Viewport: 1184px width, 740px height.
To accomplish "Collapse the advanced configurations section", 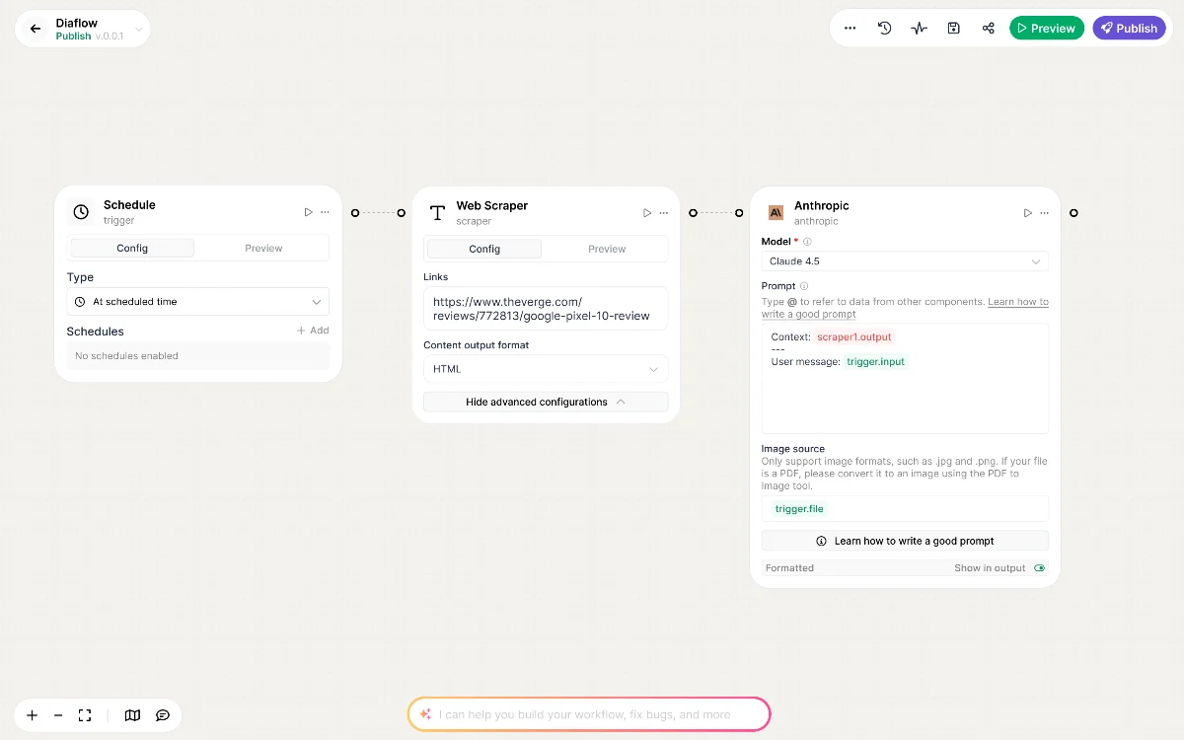I will (546, 402).
